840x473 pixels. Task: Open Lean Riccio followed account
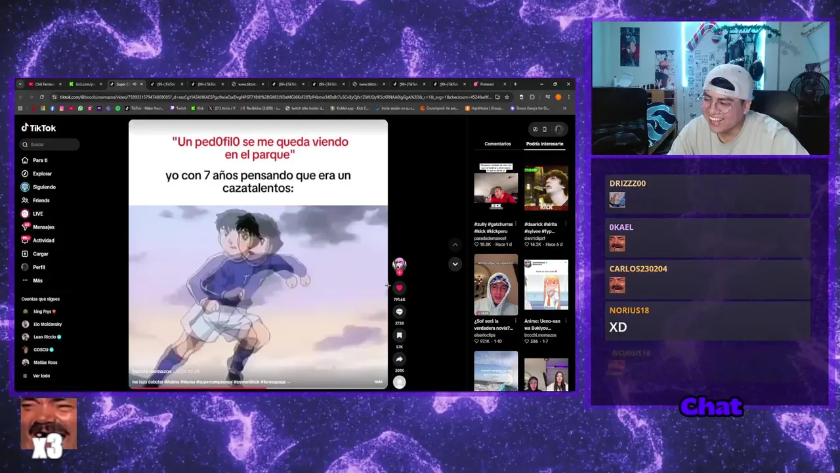(41, 337)
